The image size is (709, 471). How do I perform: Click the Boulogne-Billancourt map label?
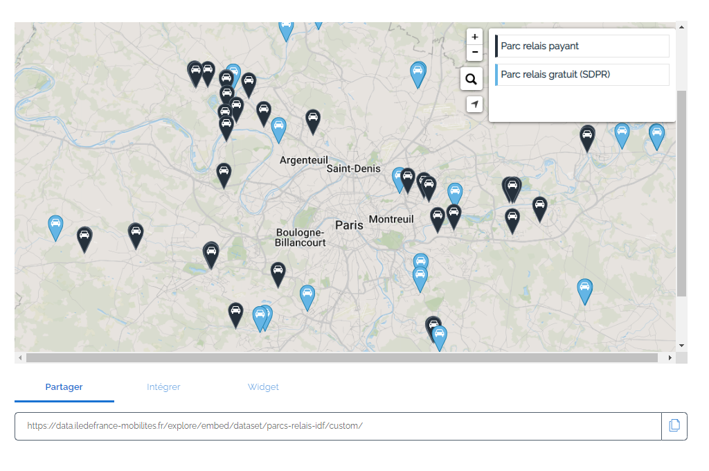pyautogui.click(x=300, y=238)
